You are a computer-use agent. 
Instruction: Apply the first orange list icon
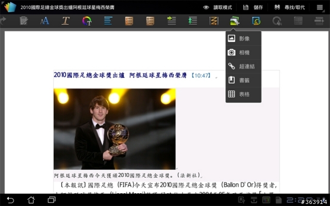[129, 21]
